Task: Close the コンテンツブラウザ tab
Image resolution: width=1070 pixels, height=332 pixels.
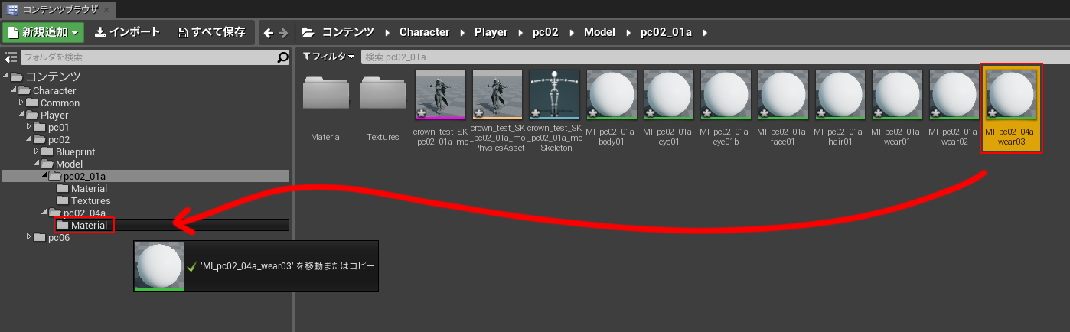Action: 106,10
